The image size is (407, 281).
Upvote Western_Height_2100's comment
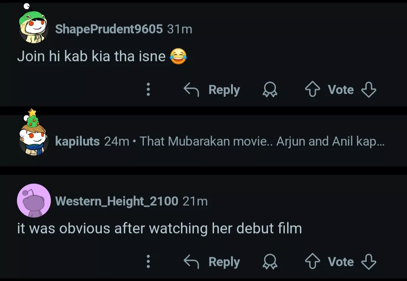point(312,261)
